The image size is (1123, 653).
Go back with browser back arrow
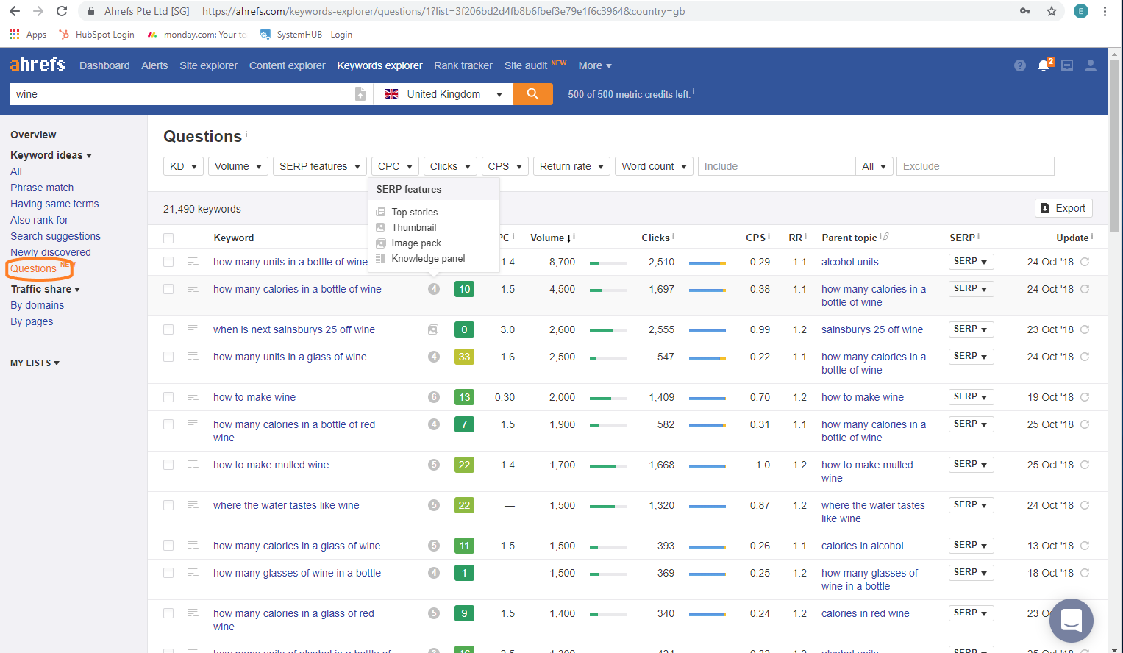[15, 11]
